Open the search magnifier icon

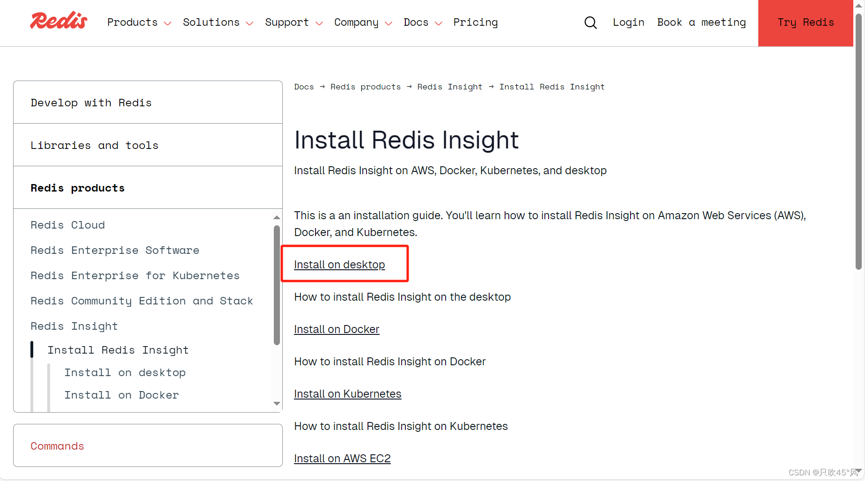591,22
